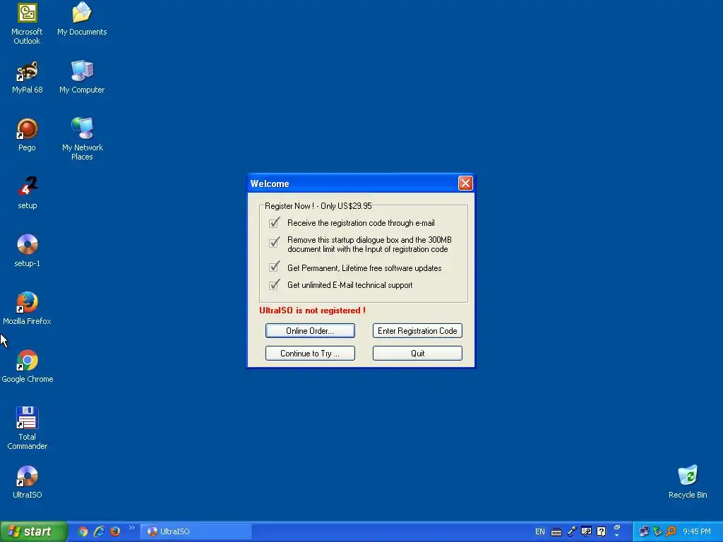Expand the Quick Launch overflow chevron
The width and height of the screenshot is (723, 542).
[132, 528]
